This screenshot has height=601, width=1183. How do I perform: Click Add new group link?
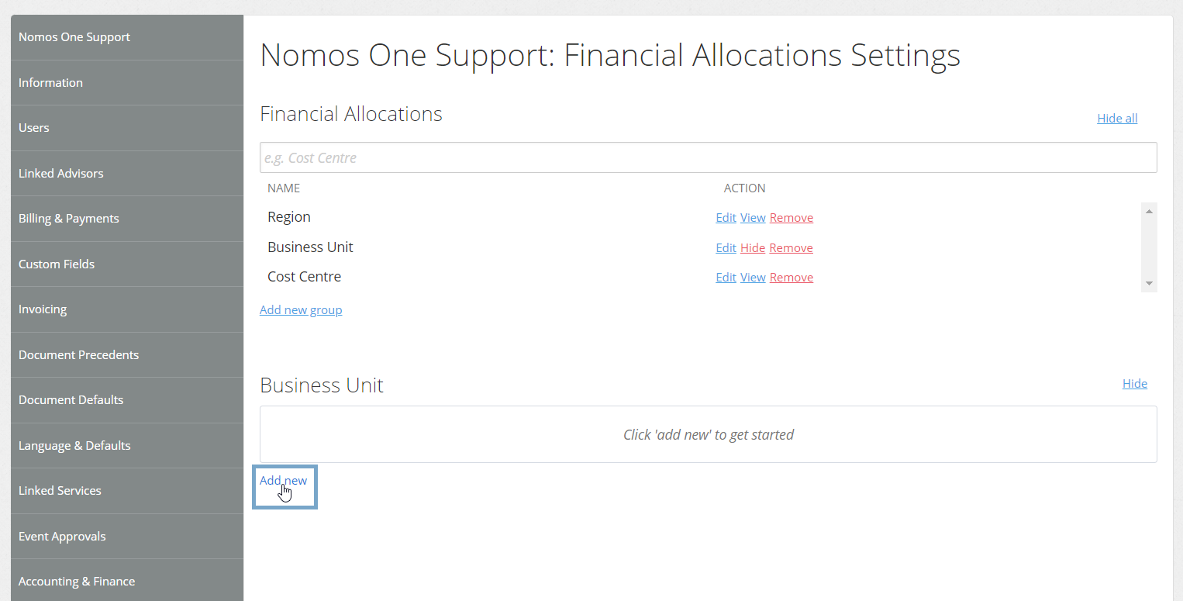tap(301, 310)
